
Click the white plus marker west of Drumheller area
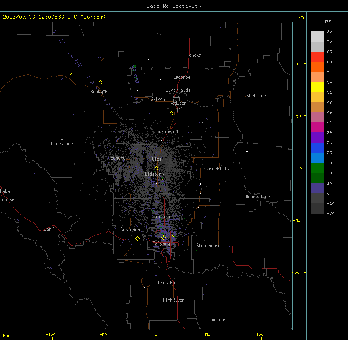tap(247, 151)
